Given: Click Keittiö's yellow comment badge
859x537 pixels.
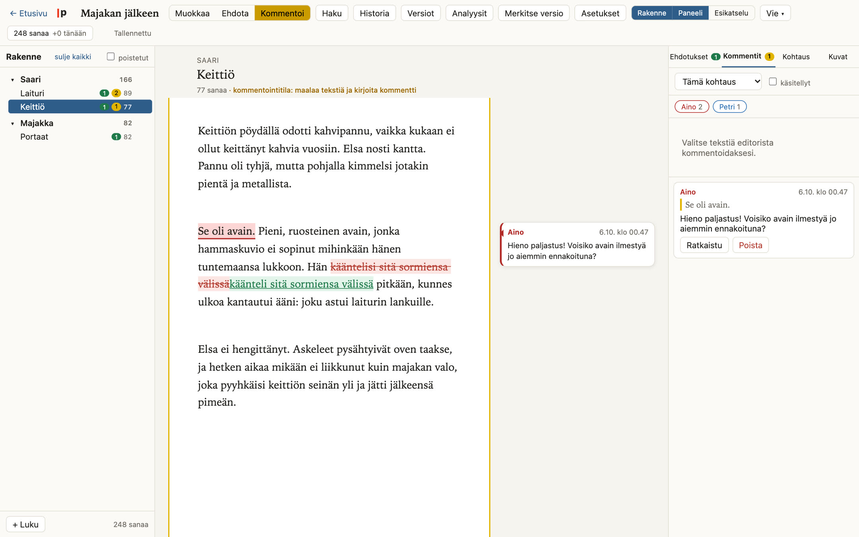Looking at the screenshot, I should click(x=116, y=107).
